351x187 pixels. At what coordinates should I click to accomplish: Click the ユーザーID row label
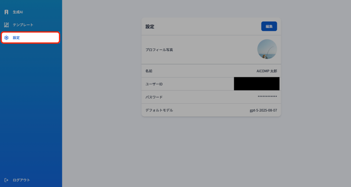[154, 84]
